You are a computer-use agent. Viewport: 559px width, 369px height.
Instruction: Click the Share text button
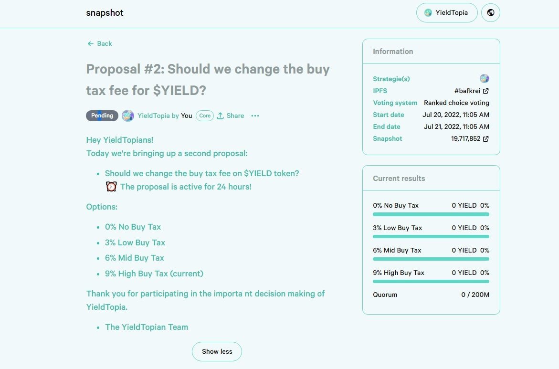[x=235, y=116]
